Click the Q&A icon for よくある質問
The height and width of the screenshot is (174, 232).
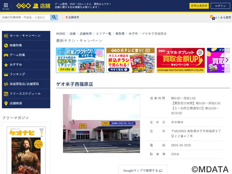pos(212,17)
